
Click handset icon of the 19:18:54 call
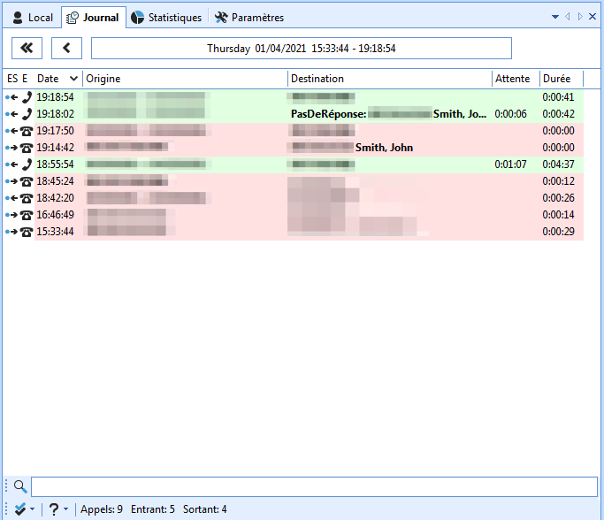[27, 97]
